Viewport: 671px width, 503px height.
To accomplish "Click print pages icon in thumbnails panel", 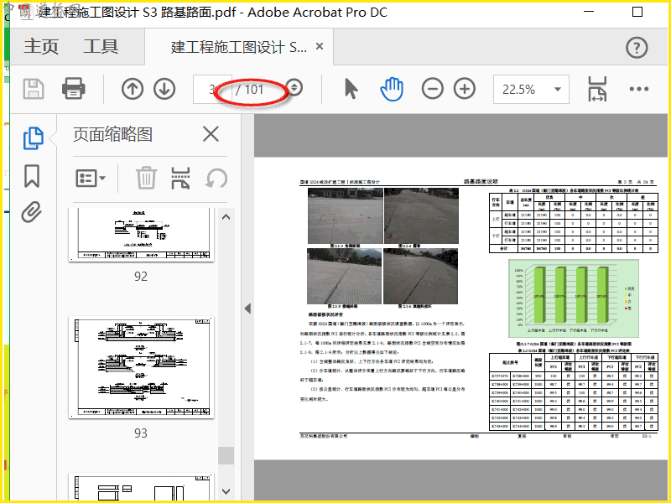I will [x=180, y=178].
